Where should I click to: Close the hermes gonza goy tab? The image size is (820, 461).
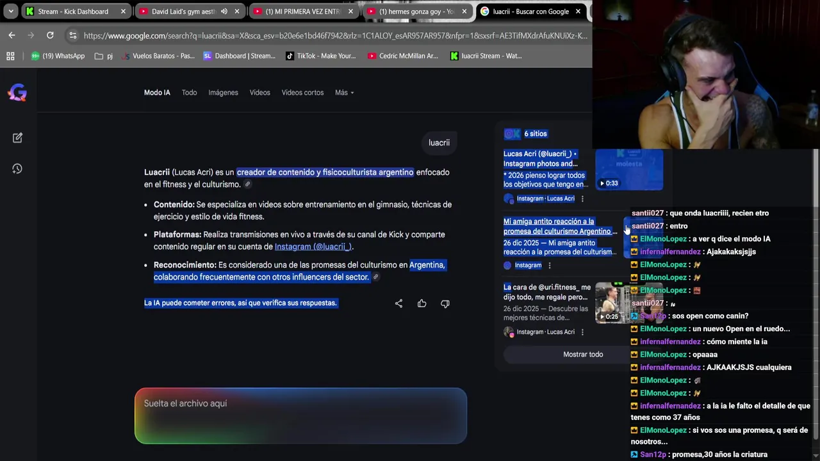[x=464, y=12]
